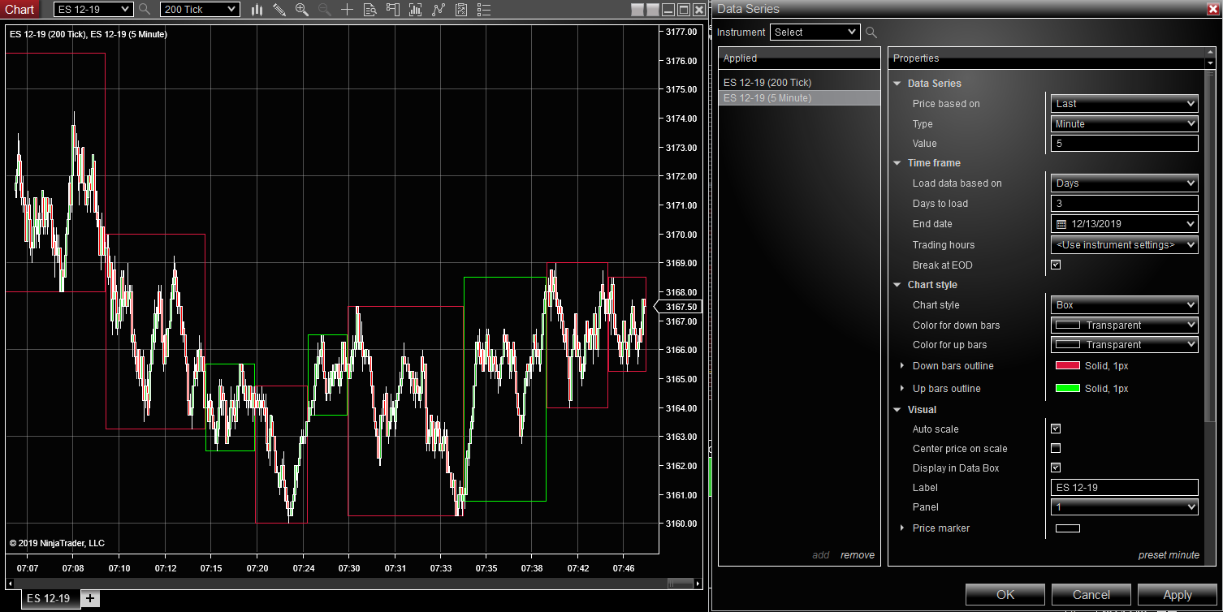Image resolution: width=1223 pixels, height=612 pixels.
Task: Click the zoom in magnifier icon
Action: (302, 10)
